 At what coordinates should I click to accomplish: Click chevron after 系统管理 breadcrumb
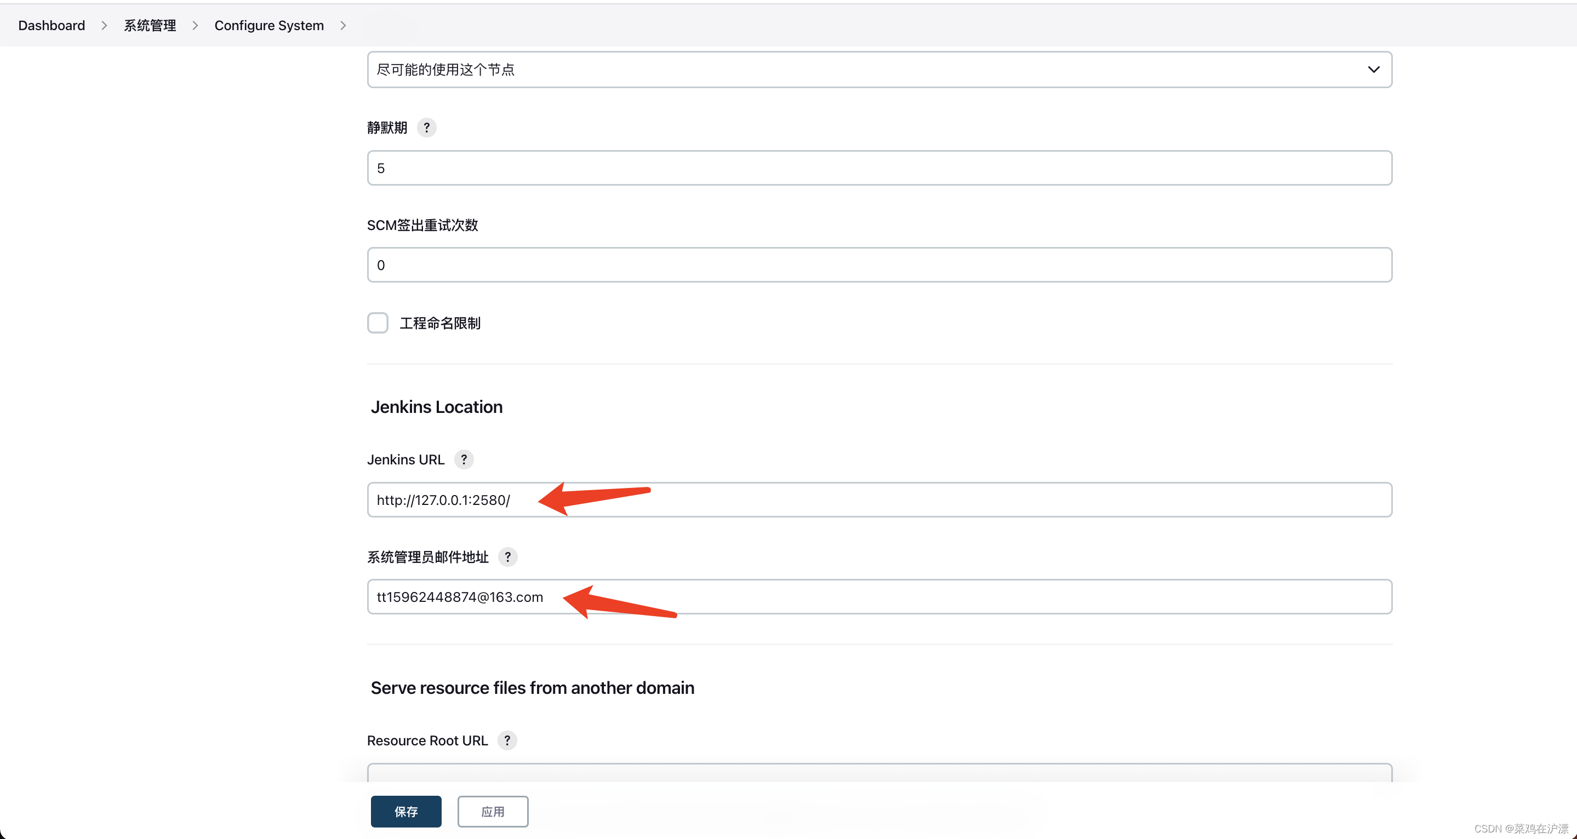(x=195, y=25)
